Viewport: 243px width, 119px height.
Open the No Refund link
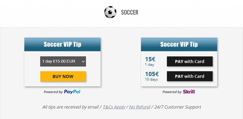(139, 107)
